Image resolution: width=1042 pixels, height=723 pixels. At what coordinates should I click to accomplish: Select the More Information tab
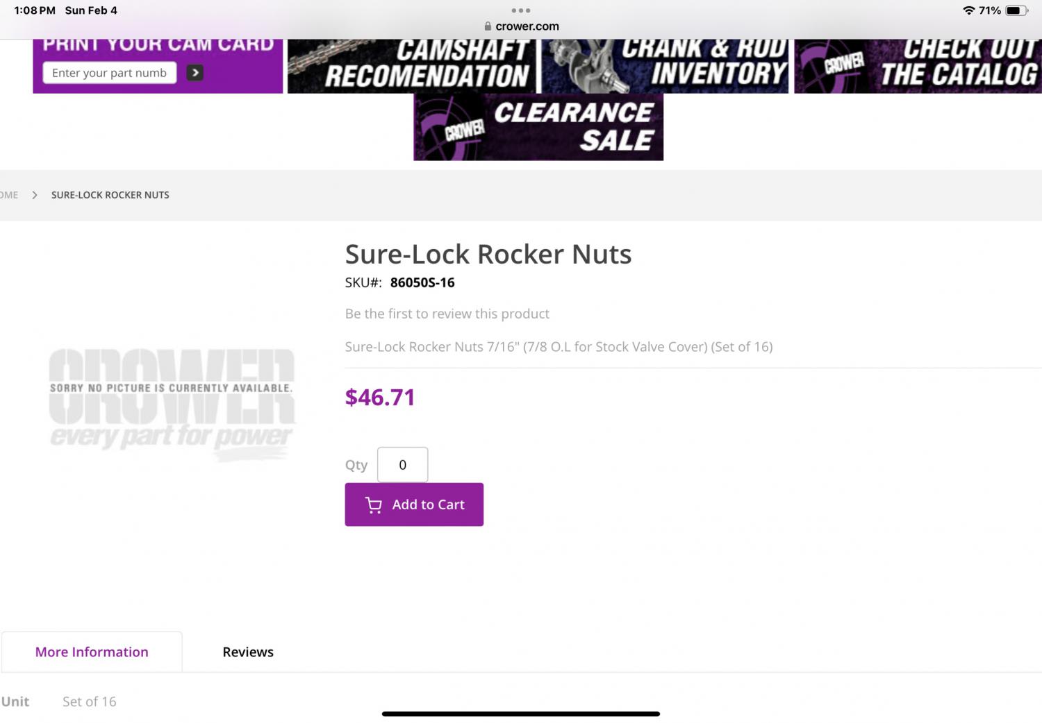[92, 652]
